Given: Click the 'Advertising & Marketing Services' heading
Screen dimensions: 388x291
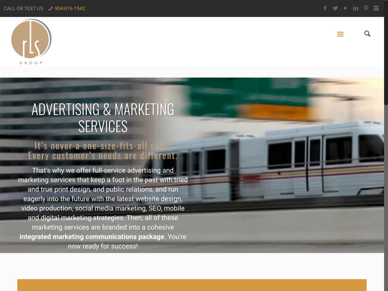Looking at the screenshot, I should pos(103,118).
